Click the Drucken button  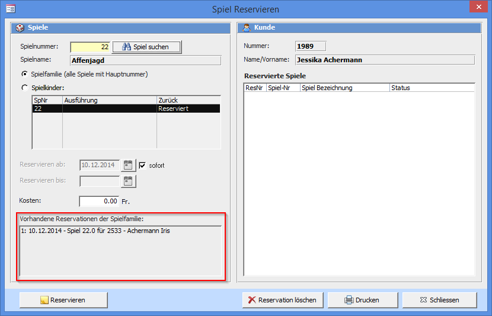(x=363, y=300)
